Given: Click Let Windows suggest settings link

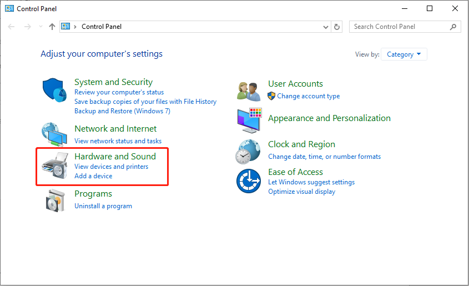Looking at the screenshot, I should (x=311, y=182).
